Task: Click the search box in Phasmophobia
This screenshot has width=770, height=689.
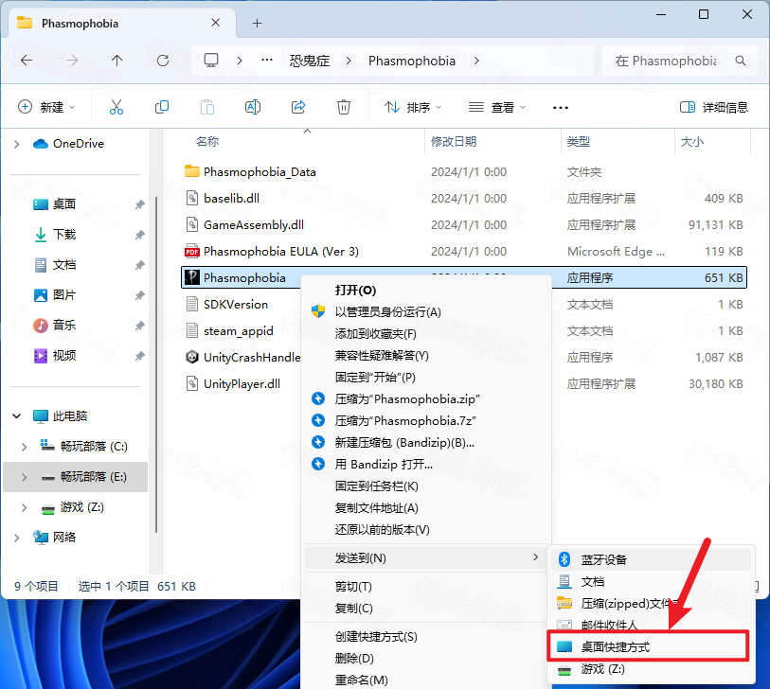Action: (680, 61)
